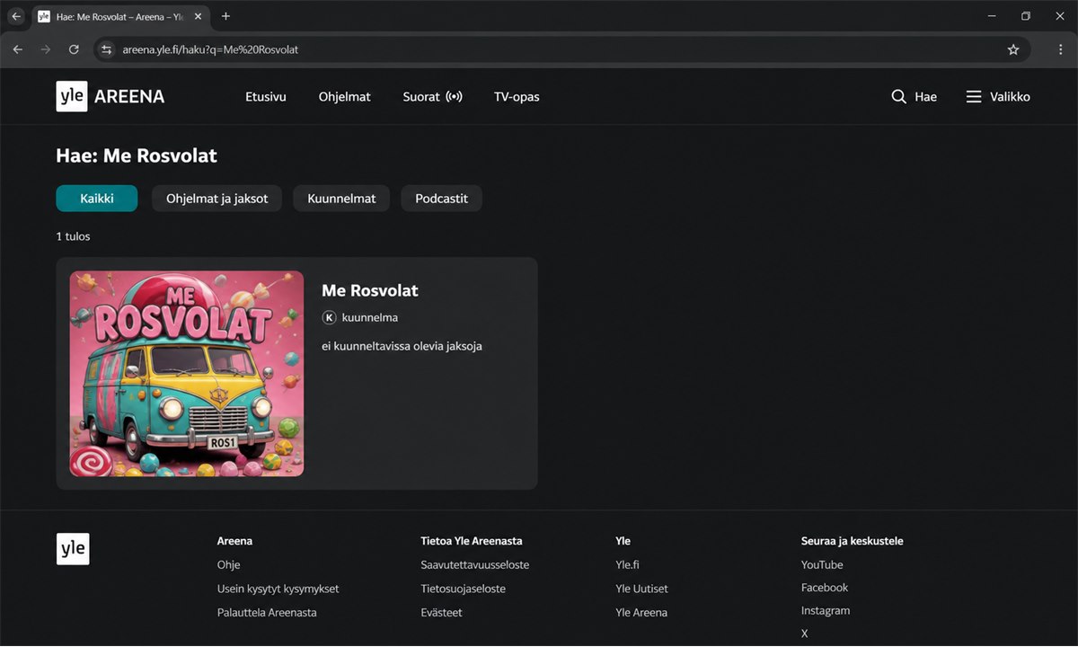
Task: Click the Yle logo in the footer
Action: coord(73,549)
